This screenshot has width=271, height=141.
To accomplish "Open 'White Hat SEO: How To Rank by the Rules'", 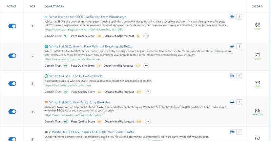I will pos(80,102).
